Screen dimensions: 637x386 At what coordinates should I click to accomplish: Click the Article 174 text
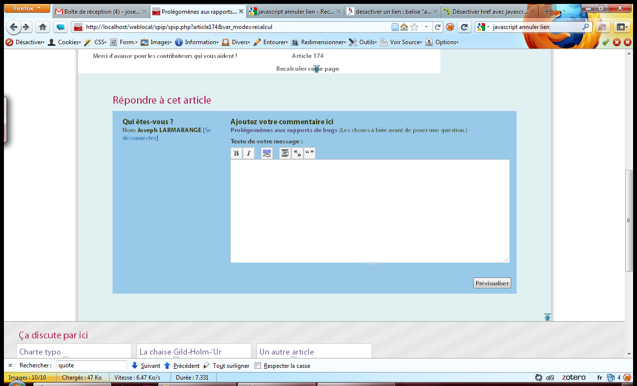click(308, 56)
